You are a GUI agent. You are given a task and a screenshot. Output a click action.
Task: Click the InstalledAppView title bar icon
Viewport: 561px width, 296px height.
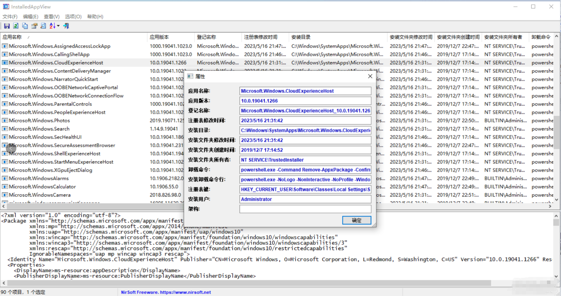tap(6, 6)
